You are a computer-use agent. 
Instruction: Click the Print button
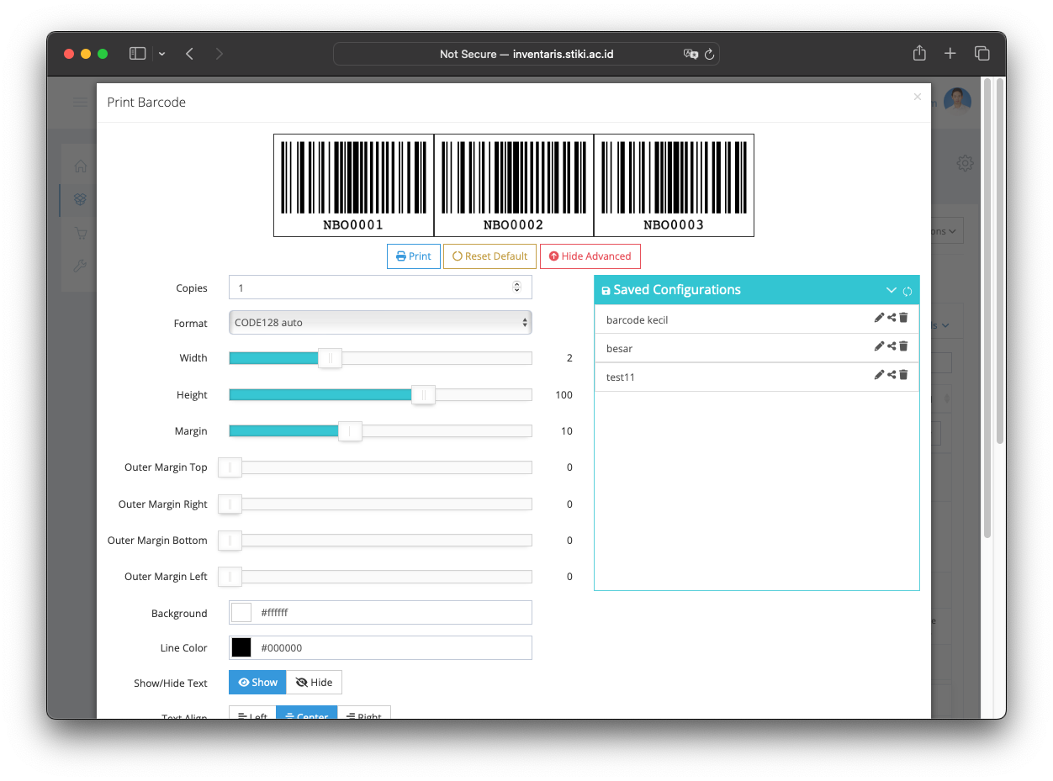coord(413,256)
